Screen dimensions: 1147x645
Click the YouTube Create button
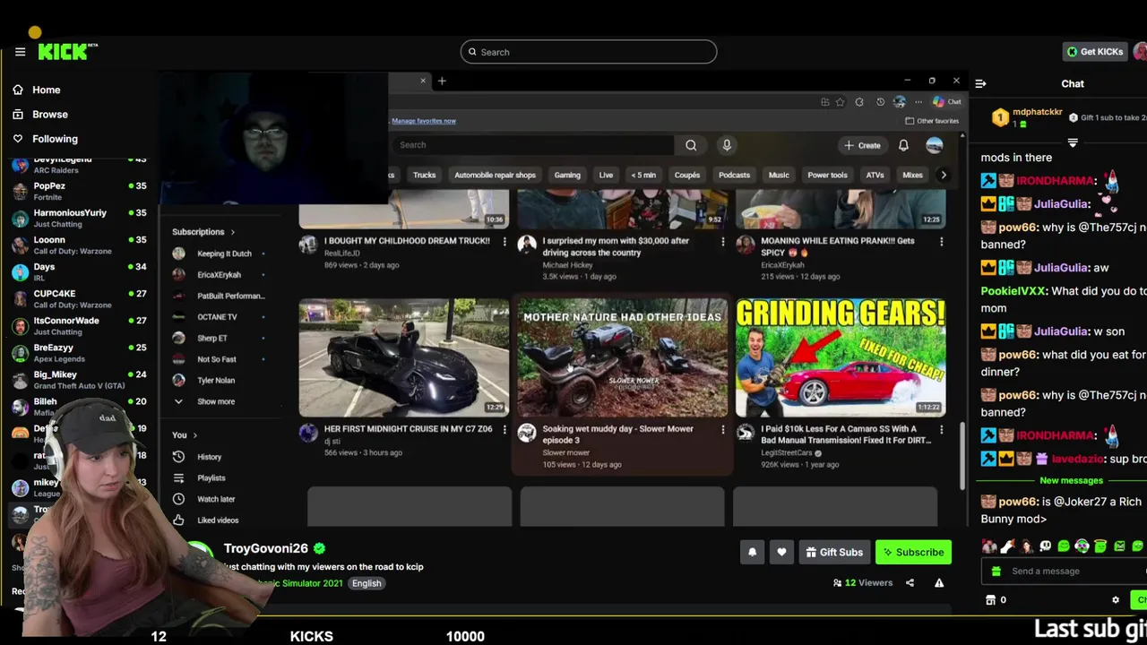tap(862, 145)
